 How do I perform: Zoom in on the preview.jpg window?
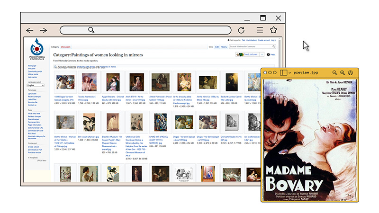tap(343, 73)
